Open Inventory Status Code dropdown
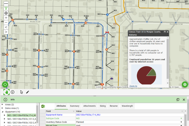Image resolution: width=189 pixels, height=126 pixels. coord(181,122)
